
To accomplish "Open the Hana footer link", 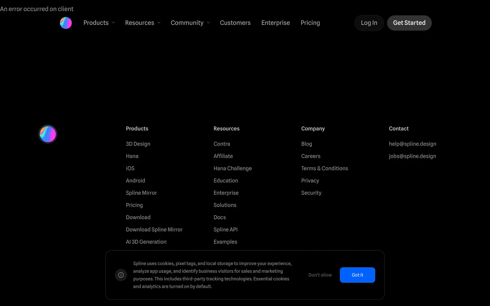I will [132, 156].
